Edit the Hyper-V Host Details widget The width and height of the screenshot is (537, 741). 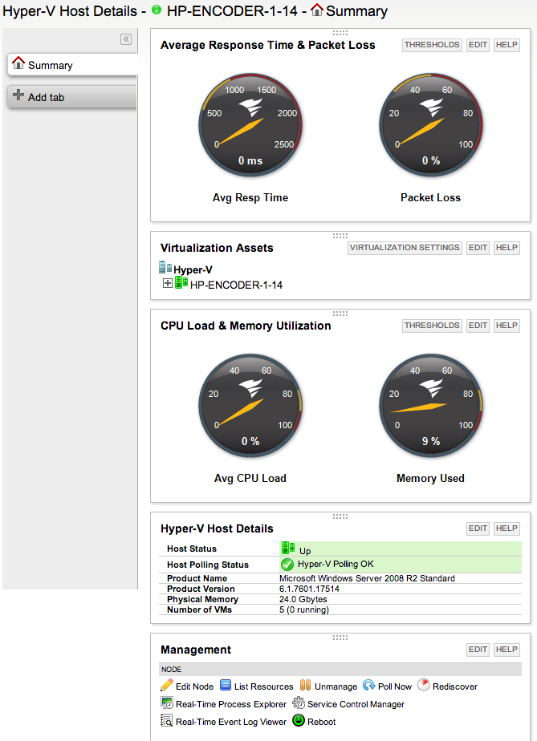[x=478, y=528]
